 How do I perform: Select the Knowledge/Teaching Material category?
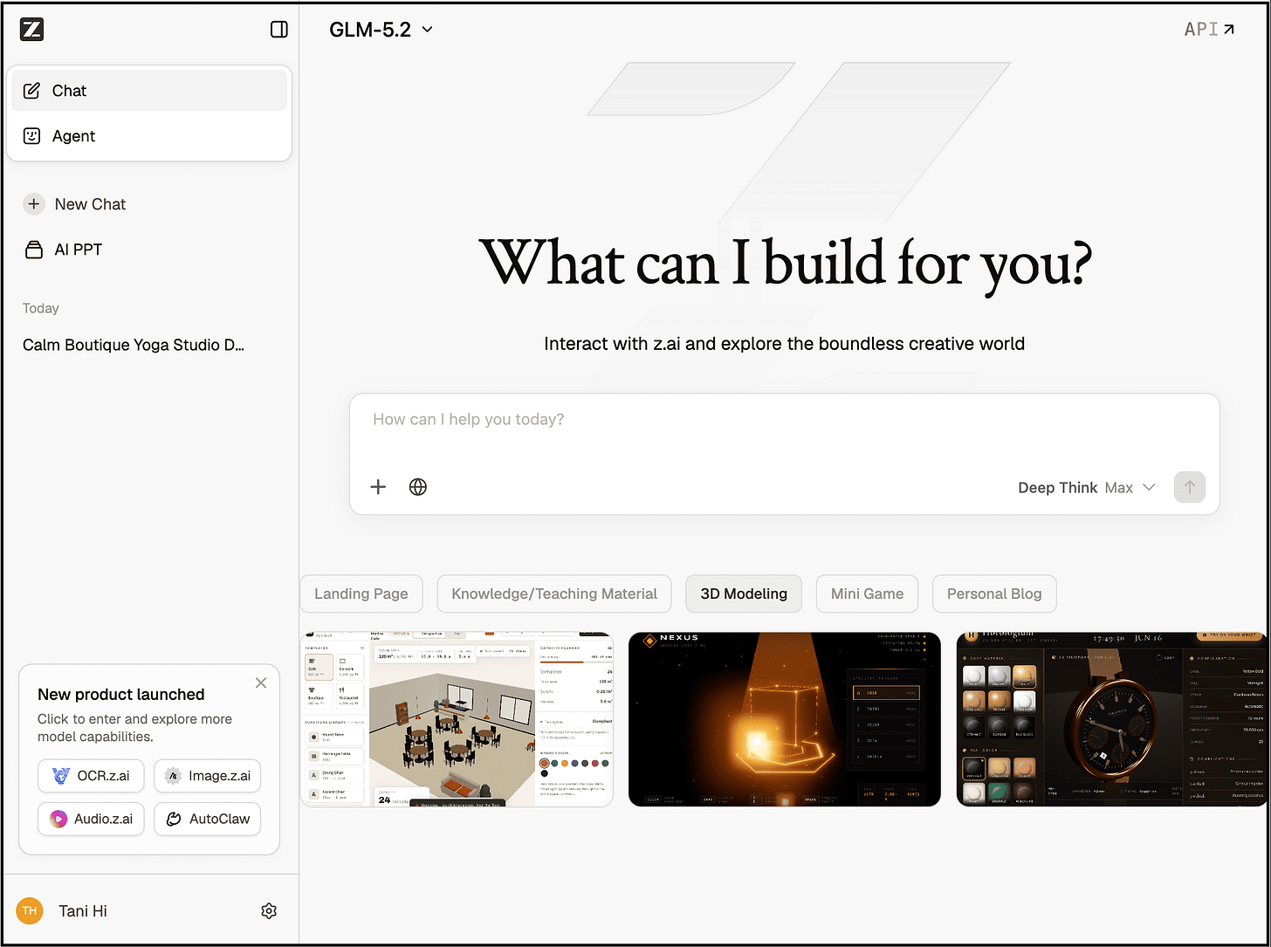pos(554,594)
